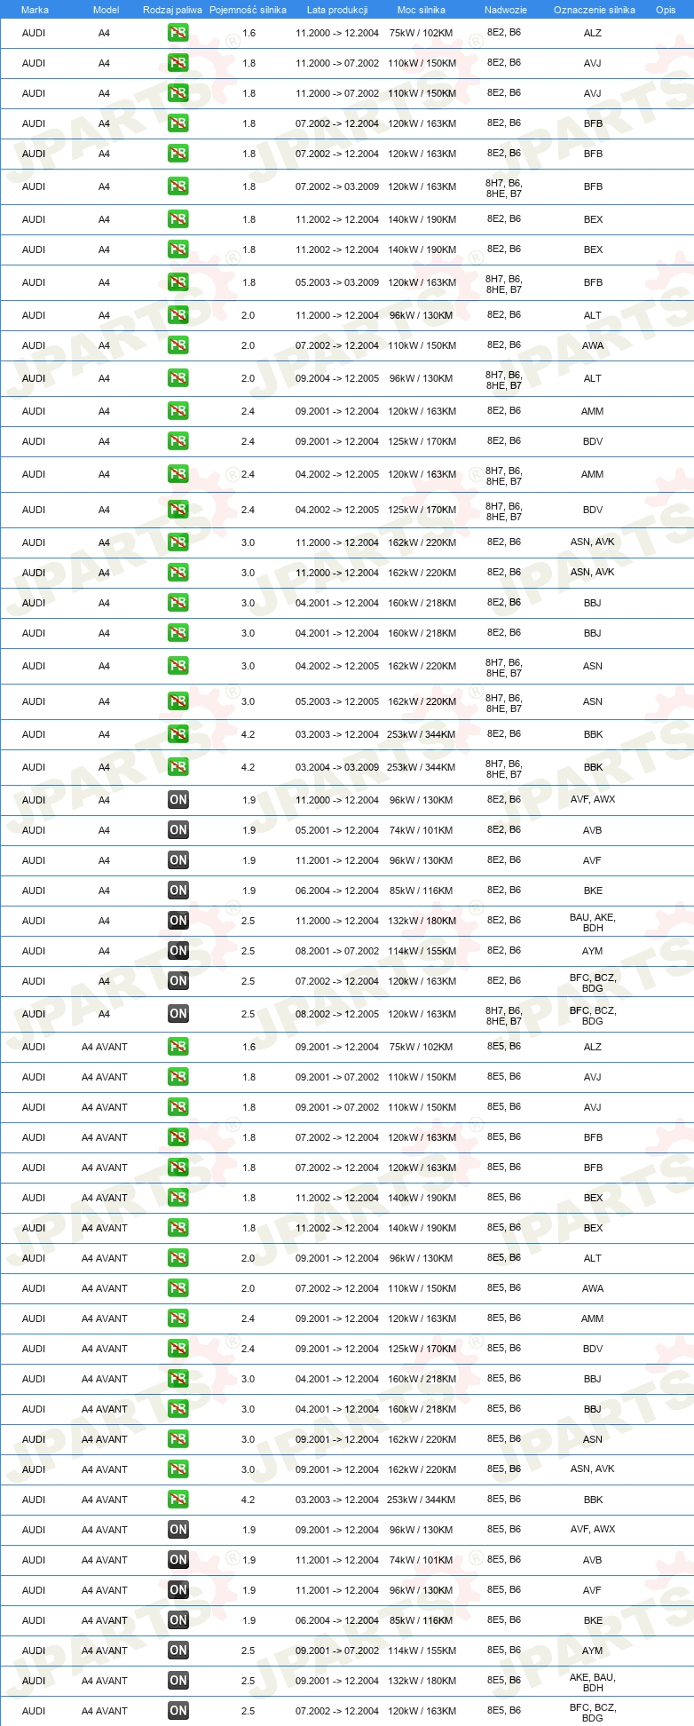The height and width of the screenshot is (1726, 694).
Task: Click engine code "AVB" in the A4 8E2 row
Action: (593, 830)
